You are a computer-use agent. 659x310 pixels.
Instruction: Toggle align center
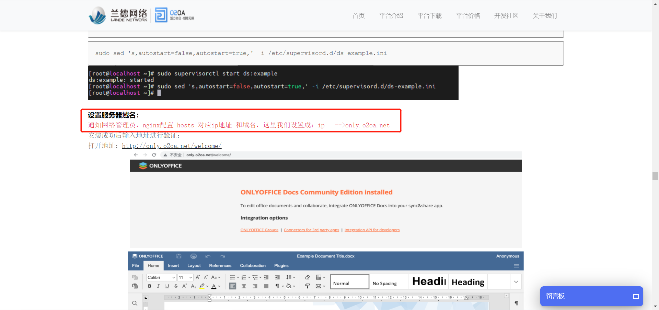coord(244,286)
